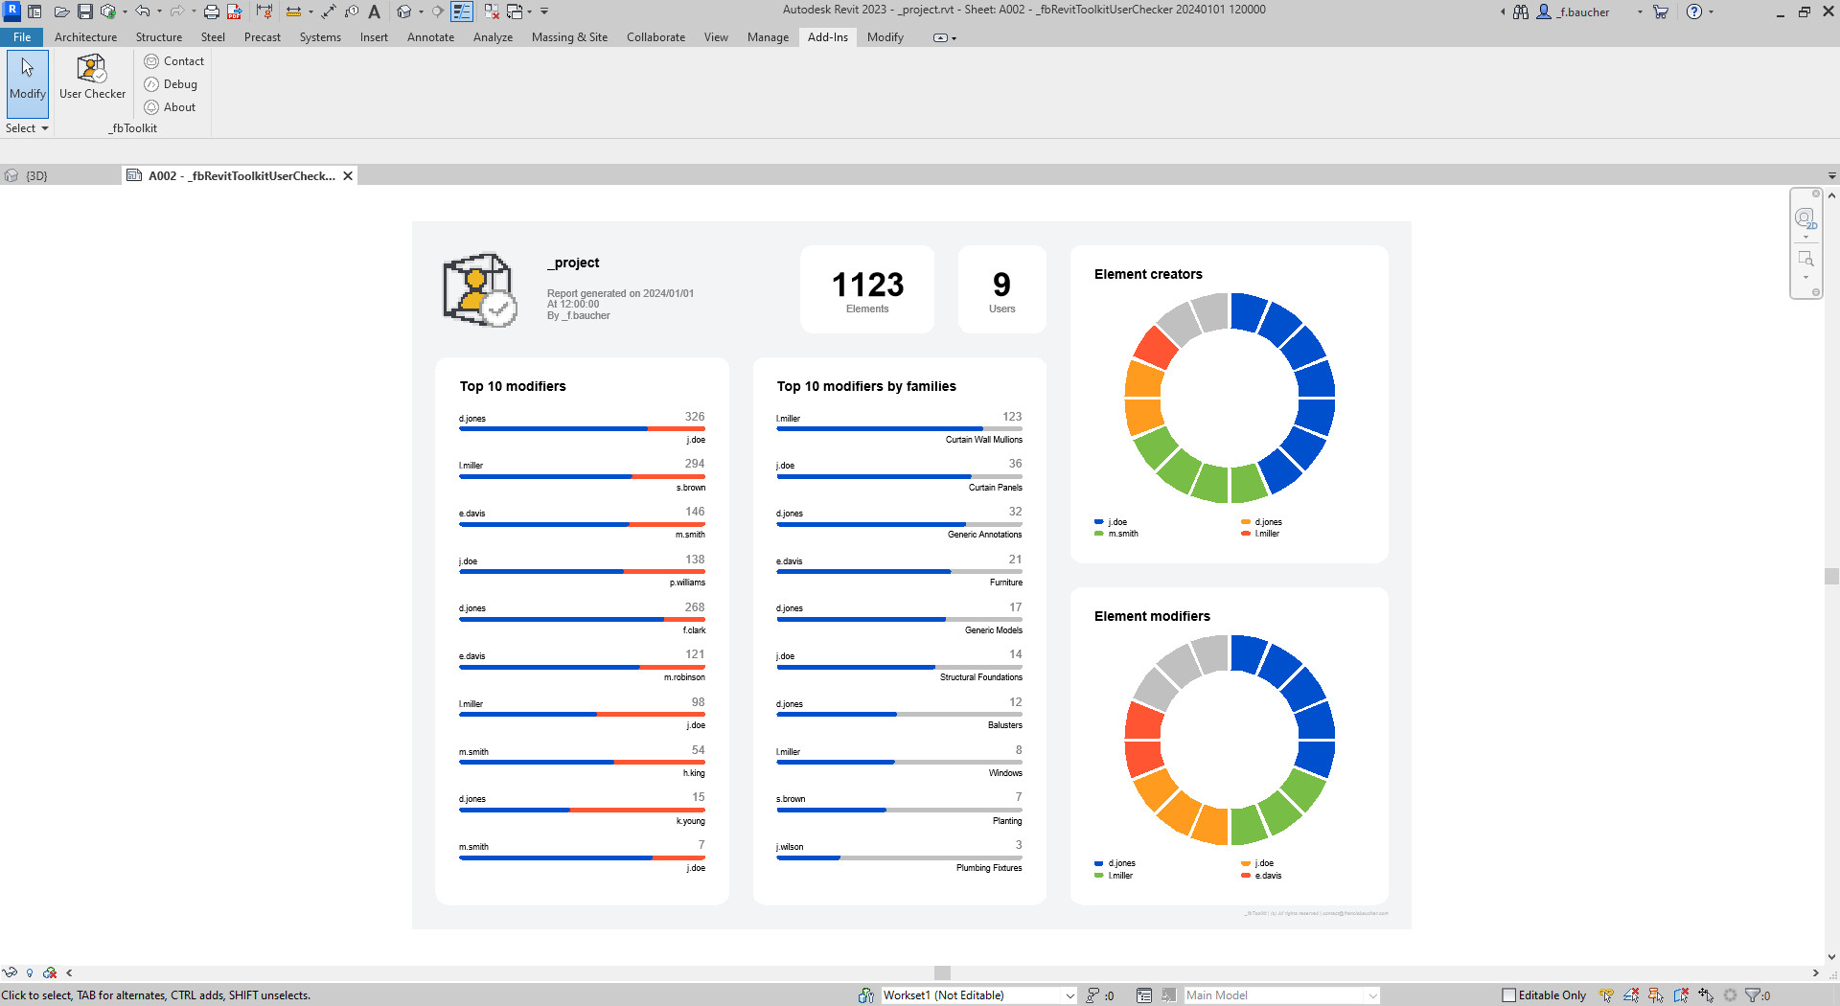The height and width of the screenshot is (1006, 1840).
Task: Click the binoculars search icon
Action: coord(1521,11)
